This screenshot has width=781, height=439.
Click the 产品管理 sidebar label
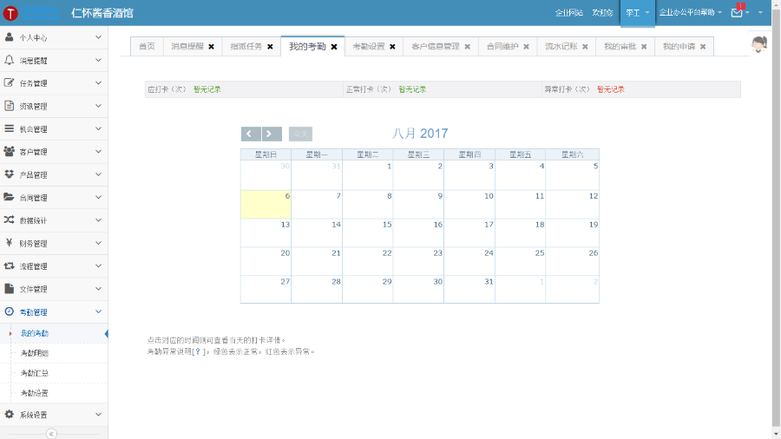pyautogui.click(x=33, y=174)
